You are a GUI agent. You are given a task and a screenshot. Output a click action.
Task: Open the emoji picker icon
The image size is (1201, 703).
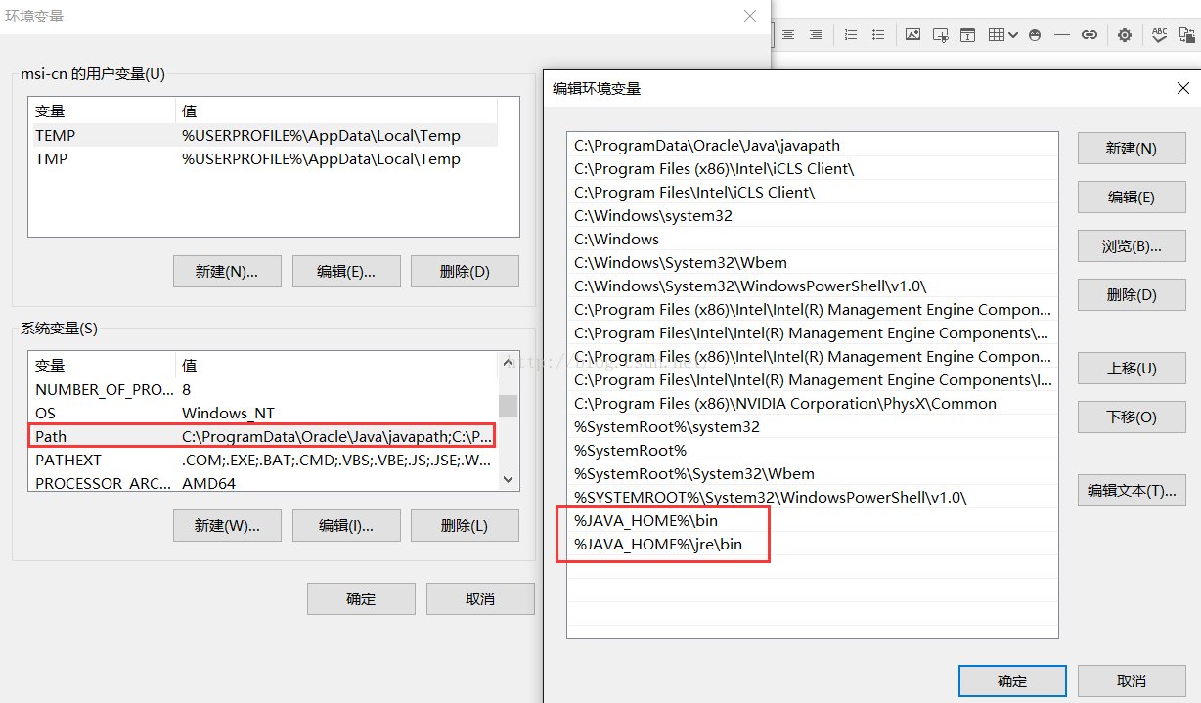1035,34
